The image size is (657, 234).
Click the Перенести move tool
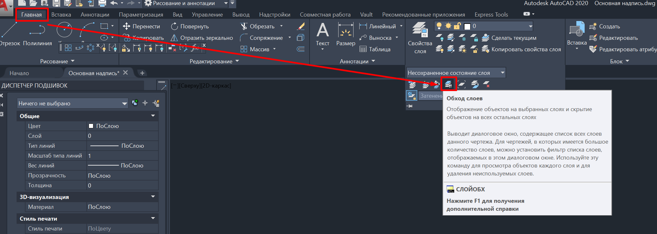pos(142,26)
